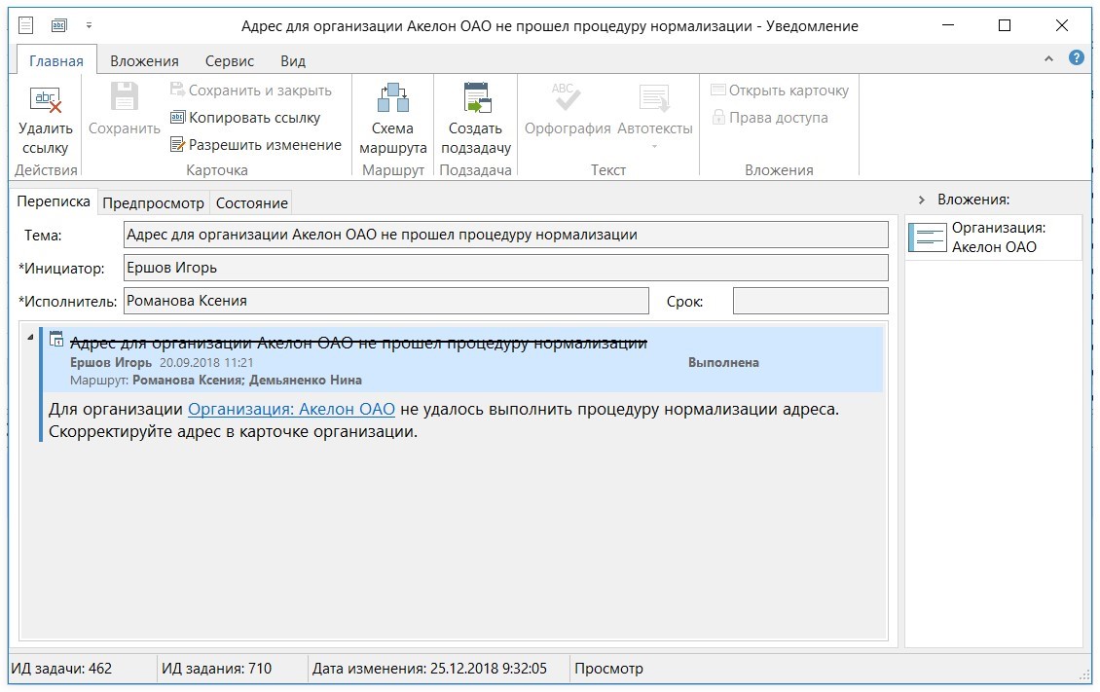Image resolution: width=1100 pixels, height=692 pixels.
Task: Click the Сохранить floppy disk icon
Action: 125,96
